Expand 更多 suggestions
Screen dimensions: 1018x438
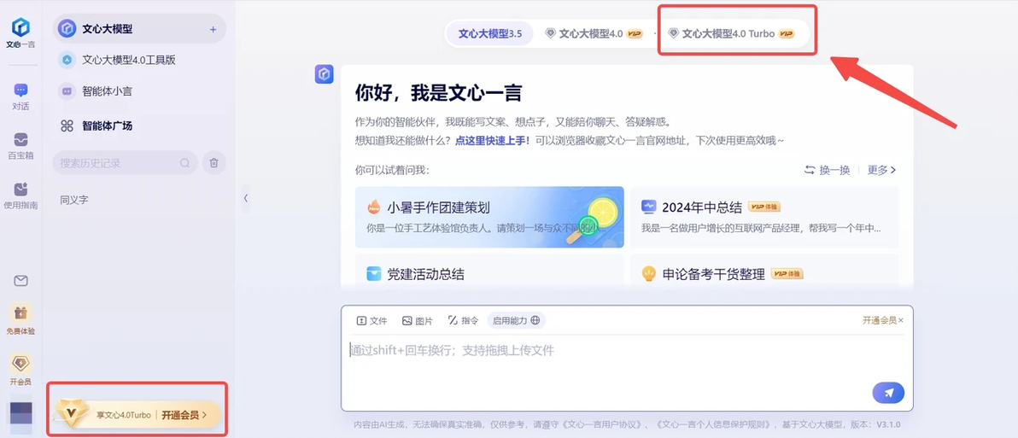(x=881, y=170)
